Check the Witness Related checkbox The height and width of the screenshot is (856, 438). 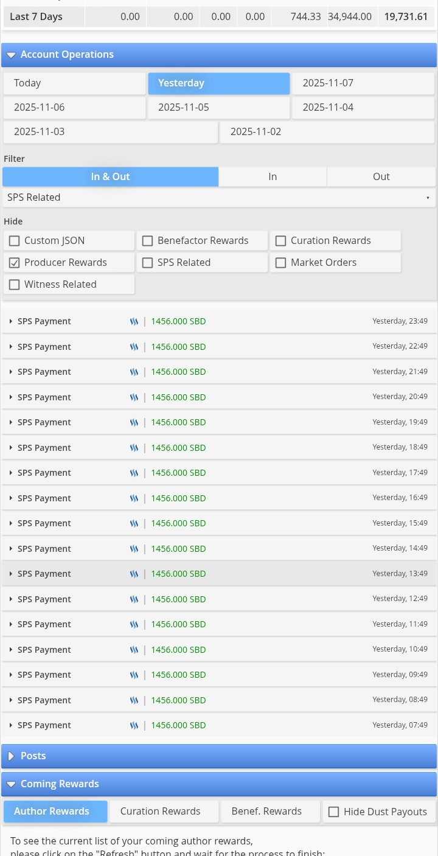(x=14, y=285)
